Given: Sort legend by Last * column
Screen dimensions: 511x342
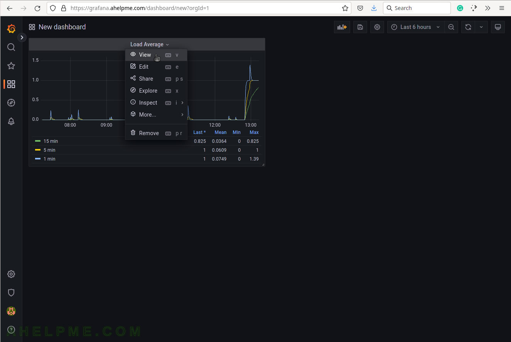Looking at the screenshot, I should click(199, 132).
